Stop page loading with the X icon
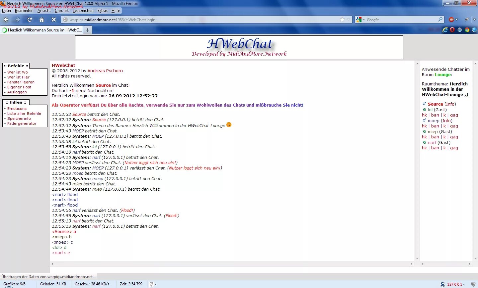Image resolution: width=478 pixels, height=288 pixels. click(x=54, y=20)
